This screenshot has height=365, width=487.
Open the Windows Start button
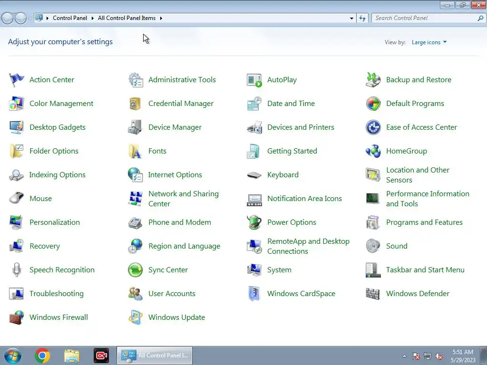pos(13,355)
